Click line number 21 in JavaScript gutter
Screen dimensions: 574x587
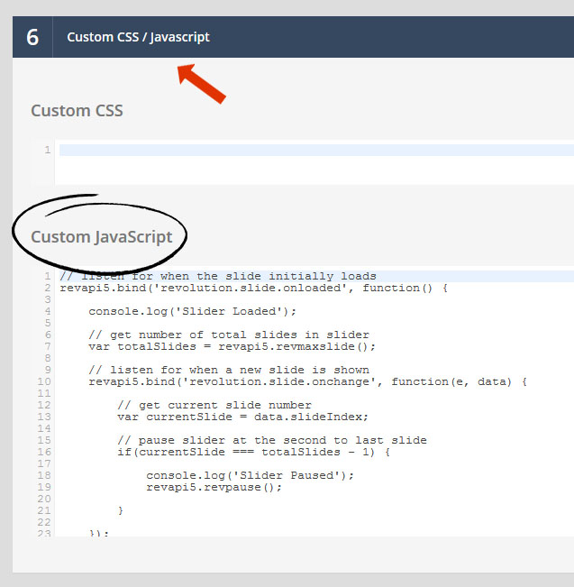tap(45, 510)
